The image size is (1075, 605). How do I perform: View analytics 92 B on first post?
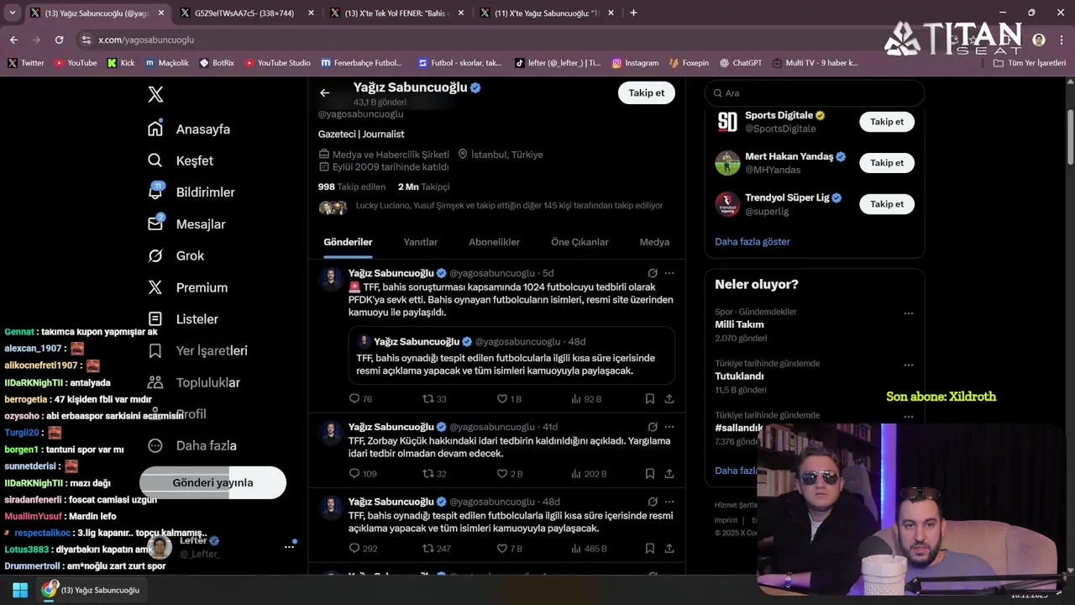coord(586,399)
